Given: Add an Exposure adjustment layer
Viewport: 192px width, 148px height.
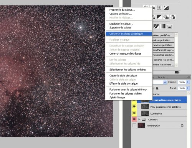Looking at the screenshot, I should pos(166,8).
